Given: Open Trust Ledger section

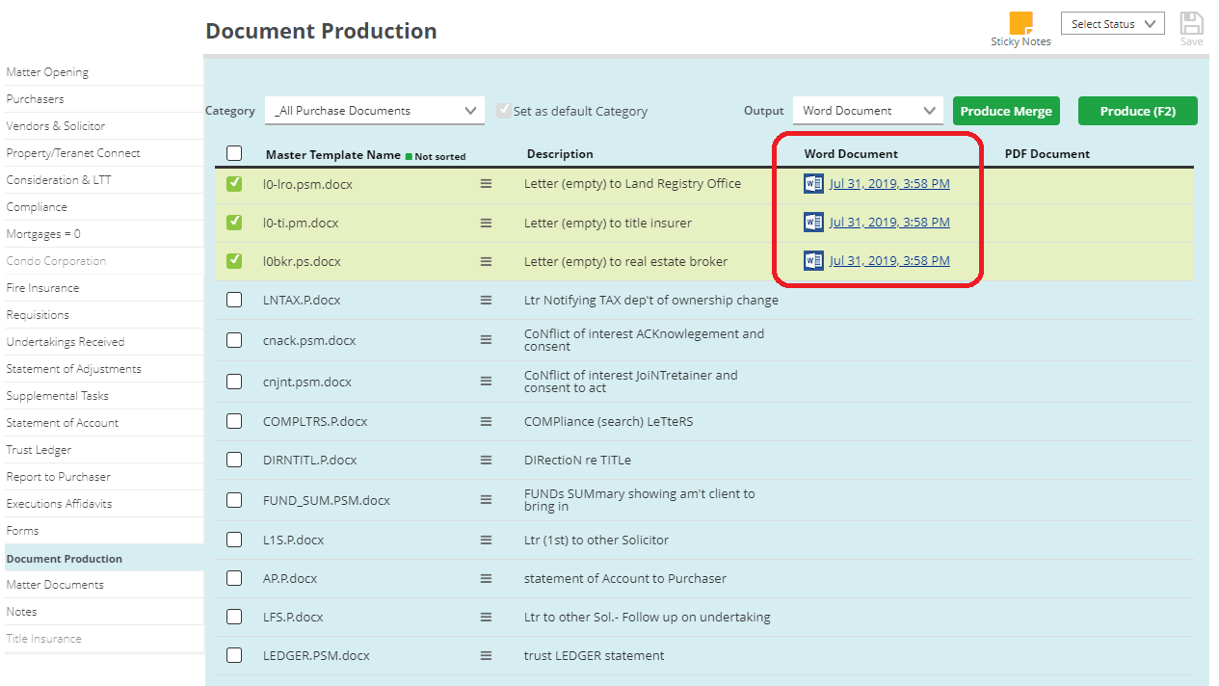Looking at the screenshot, I should [x=39, y=450].
